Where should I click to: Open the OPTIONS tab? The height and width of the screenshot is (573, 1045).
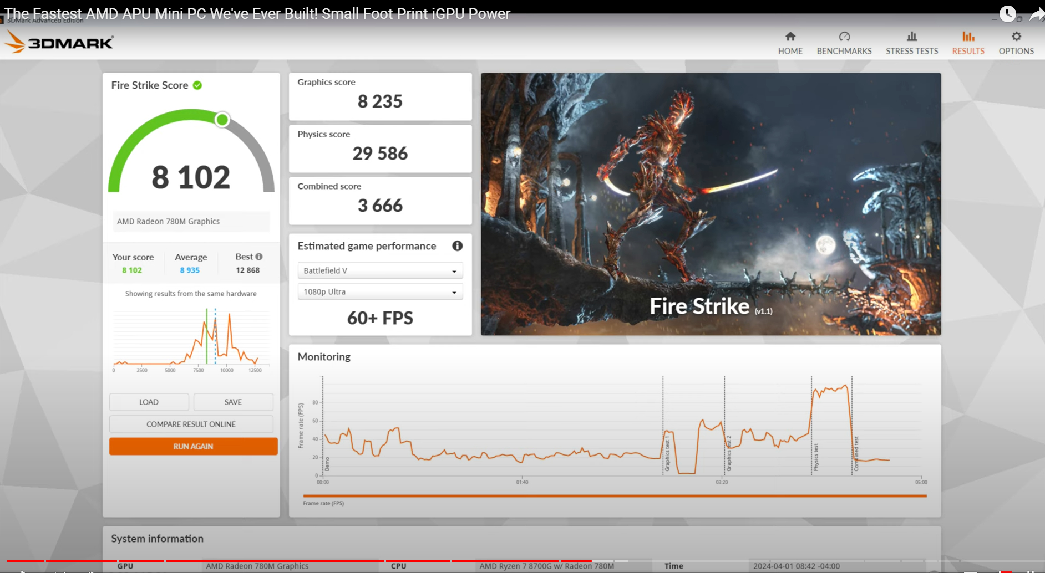point(1016,43)
